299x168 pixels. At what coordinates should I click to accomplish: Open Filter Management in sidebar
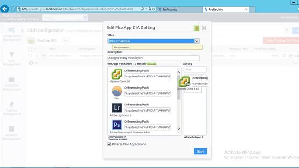click(12, 59)
